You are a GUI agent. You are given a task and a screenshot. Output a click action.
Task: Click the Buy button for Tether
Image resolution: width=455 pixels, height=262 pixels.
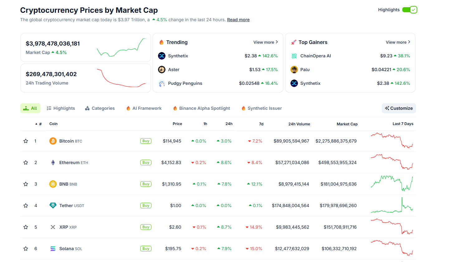click(146, 206)
